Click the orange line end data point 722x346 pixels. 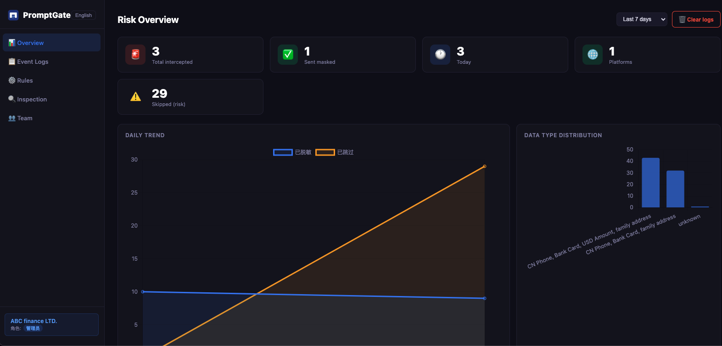point(485,166)
